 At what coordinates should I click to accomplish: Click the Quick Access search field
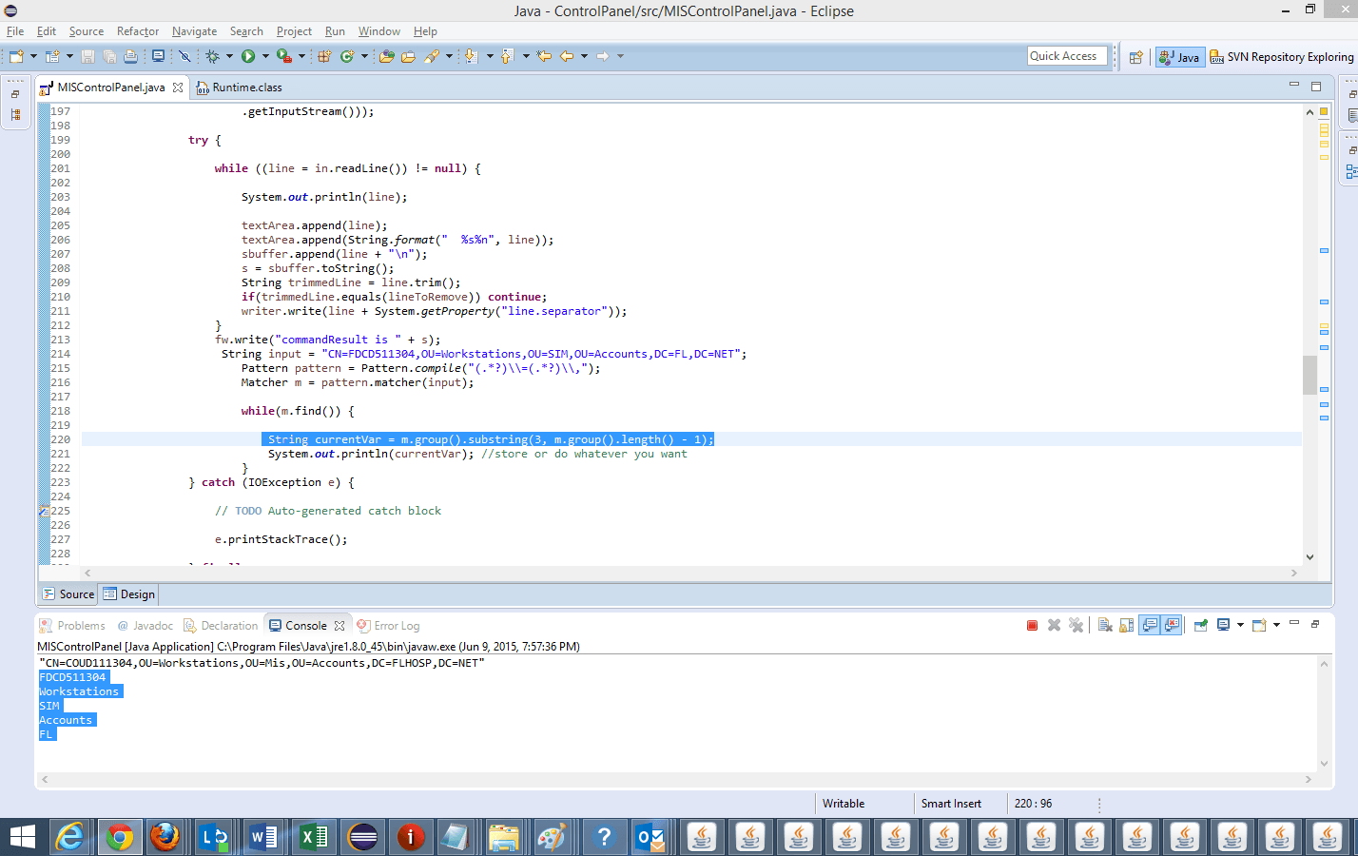(1067, 56)
